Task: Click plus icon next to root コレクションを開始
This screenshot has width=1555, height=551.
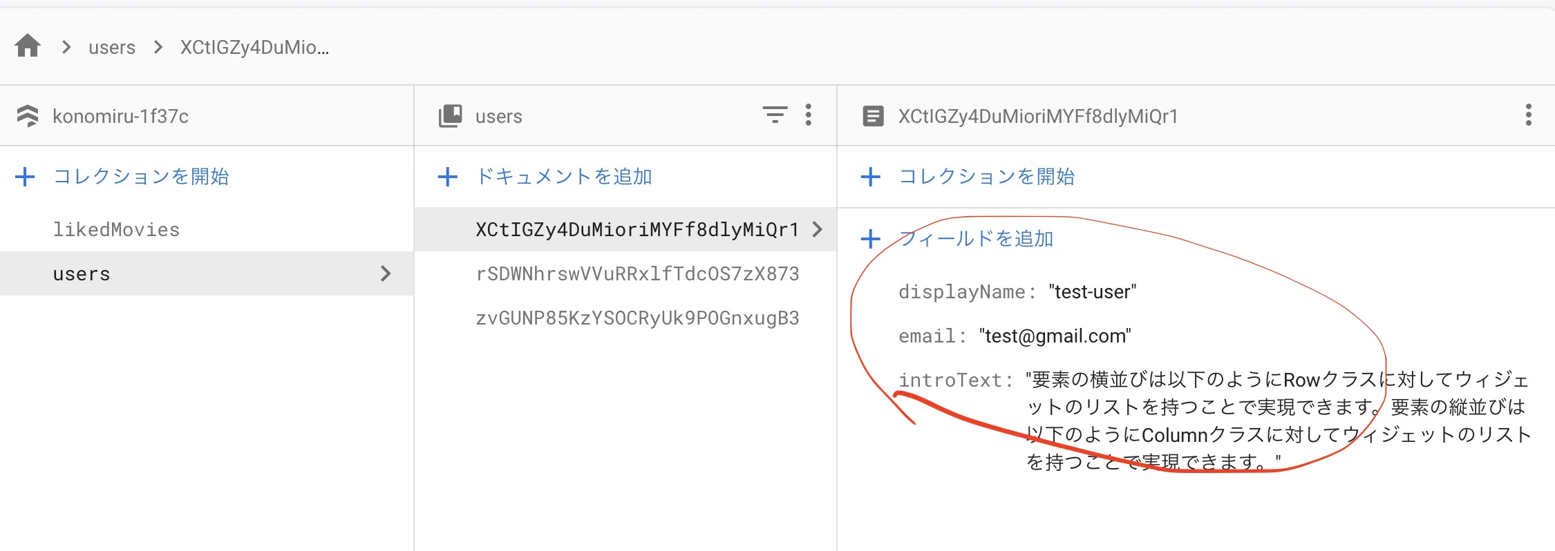Action: 25,177
